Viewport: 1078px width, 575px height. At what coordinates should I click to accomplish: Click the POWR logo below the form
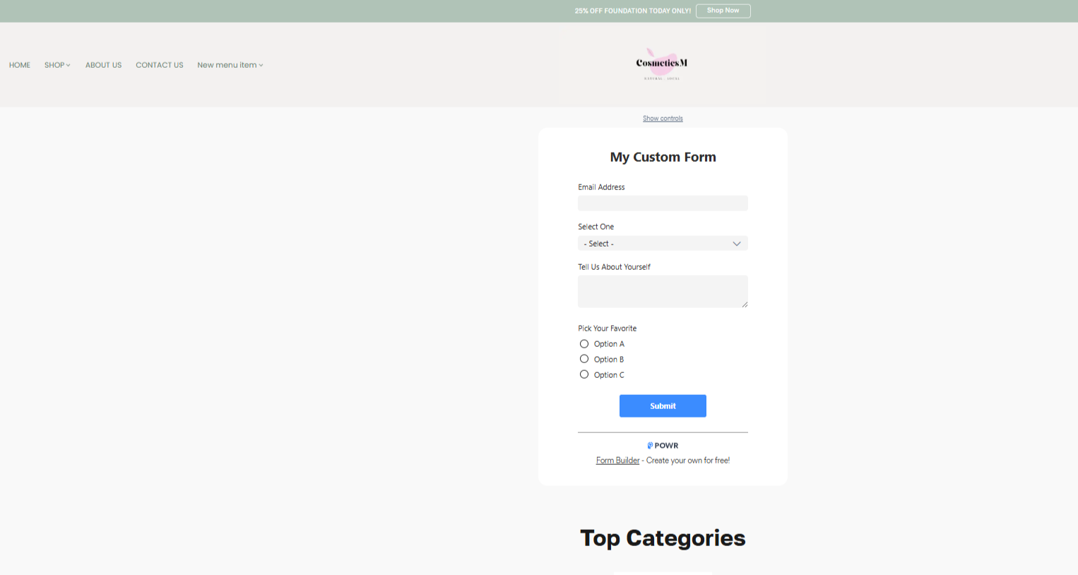point(663,446)
